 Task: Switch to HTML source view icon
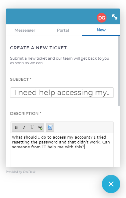point(50,127)
